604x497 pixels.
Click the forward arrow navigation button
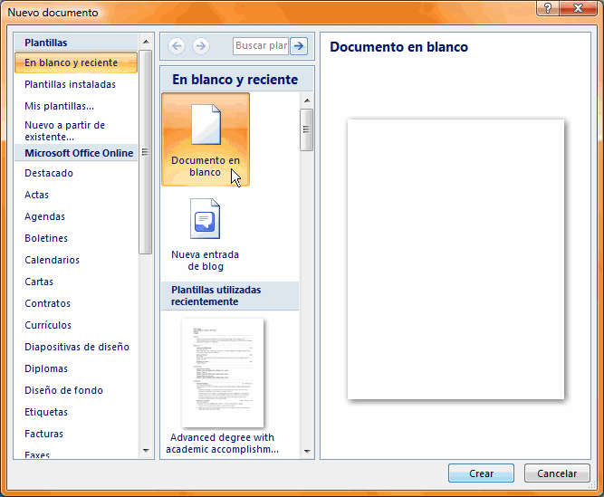pos(200,46)
